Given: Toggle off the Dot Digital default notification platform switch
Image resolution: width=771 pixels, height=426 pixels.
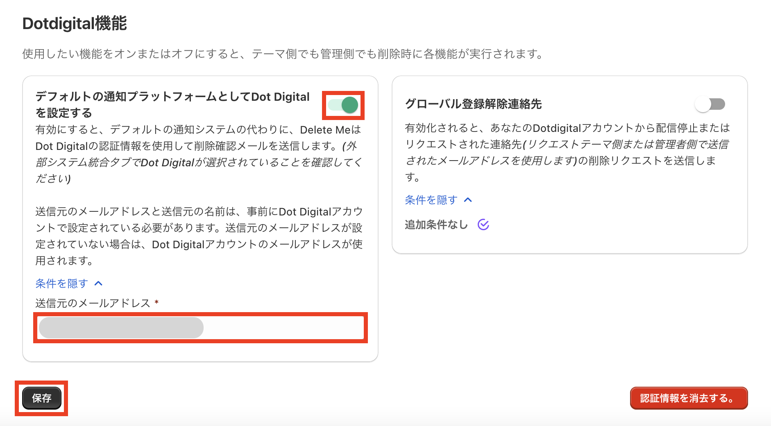Looking at the screenshot, I should click(x=343, y=105).
